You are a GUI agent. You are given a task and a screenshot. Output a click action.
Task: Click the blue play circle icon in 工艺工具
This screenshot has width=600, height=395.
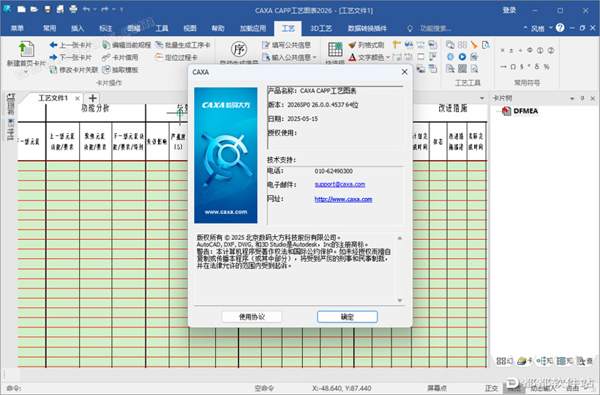(x=462, y=57)
